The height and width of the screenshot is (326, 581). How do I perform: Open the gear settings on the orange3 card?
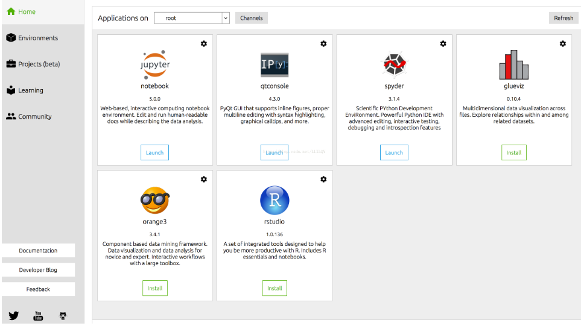pyautogui.click(x=204, y=179)
